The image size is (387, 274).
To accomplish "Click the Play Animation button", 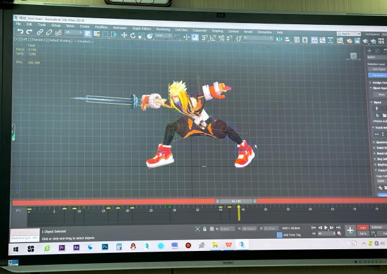I will click(326, 227).
